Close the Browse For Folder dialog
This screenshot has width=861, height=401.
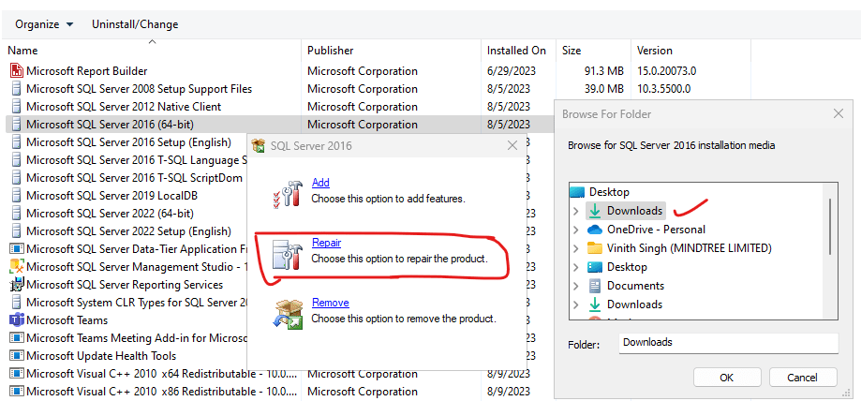click(838, 113)
